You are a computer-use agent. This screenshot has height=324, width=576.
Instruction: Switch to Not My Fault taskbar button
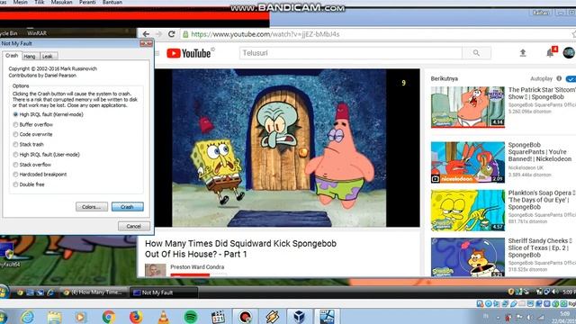coord(164,292)
